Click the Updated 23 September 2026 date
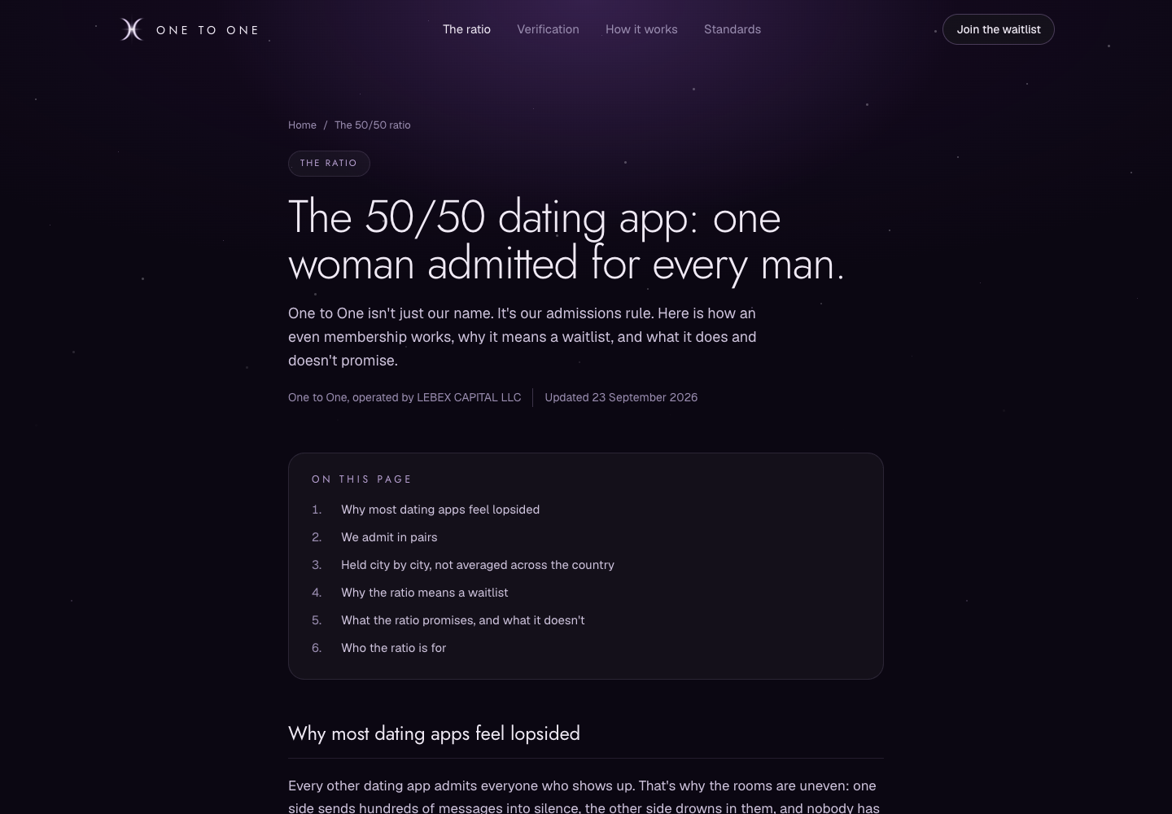Viewport: 1172px width, 814px height. pyautogui.click(x=621, y=397)
